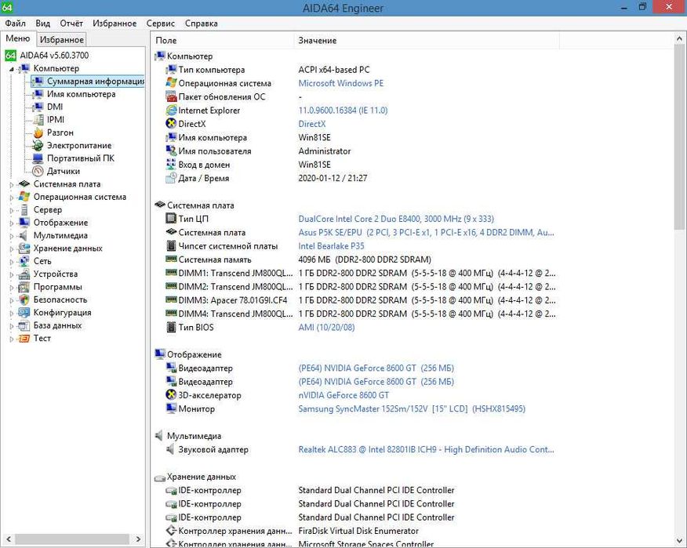
Task: Click the Тест benchmark icon
Action: [24, 338]
